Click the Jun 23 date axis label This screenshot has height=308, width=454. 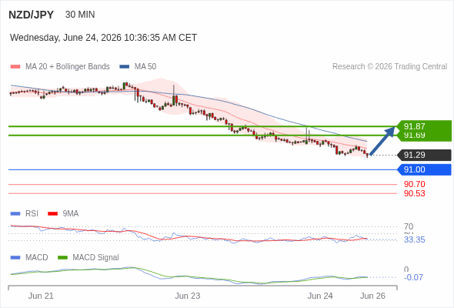click(x=188, y=296)
